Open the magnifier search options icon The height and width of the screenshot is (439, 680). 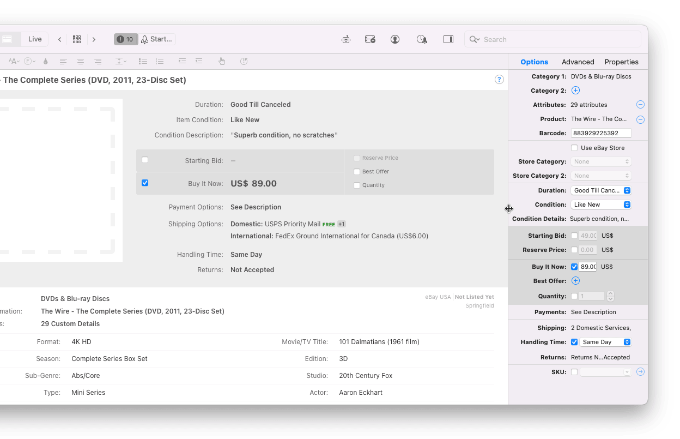pos(475,39)
